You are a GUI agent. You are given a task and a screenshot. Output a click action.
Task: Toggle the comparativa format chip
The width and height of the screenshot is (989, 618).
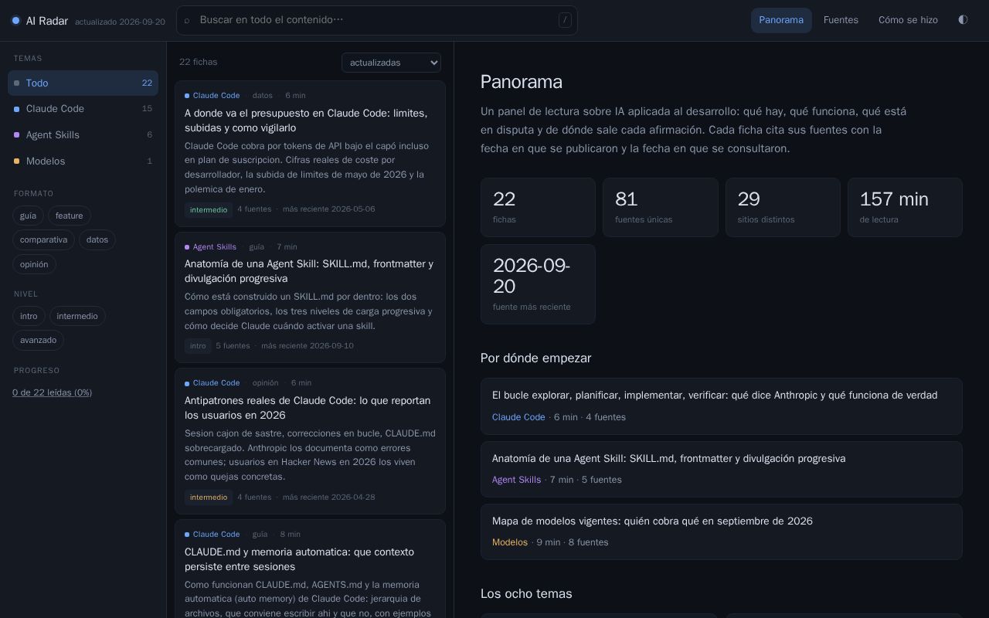[43, 240]
